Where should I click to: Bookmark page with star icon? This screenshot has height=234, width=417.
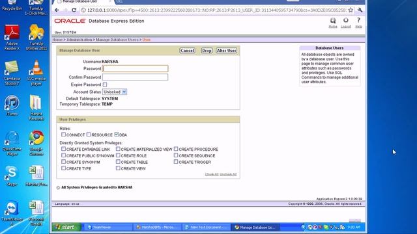pos(351,10)
